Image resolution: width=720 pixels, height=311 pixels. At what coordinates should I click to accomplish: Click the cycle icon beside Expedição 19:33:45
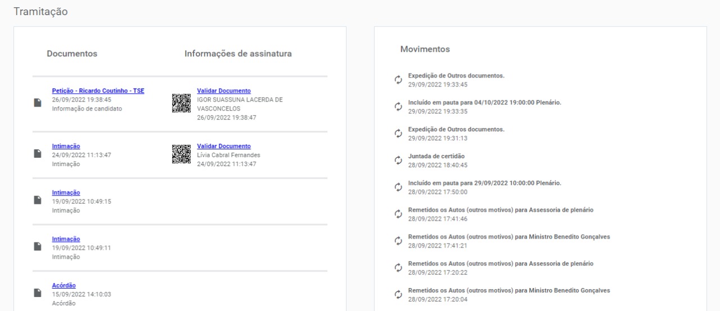[x=398, y=80]
